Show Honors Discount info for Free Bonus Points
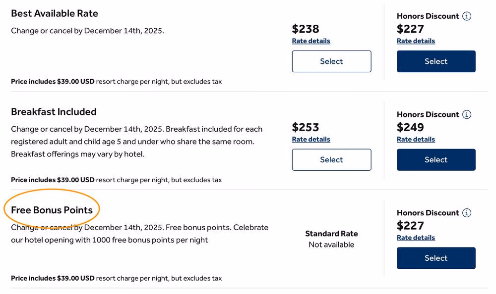Image resolution: width=496 pixels, height=294 pixels. point(467,213)
